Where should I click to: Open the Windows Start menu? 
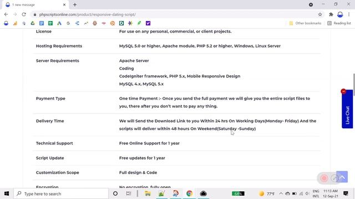(x=7, y=193)
